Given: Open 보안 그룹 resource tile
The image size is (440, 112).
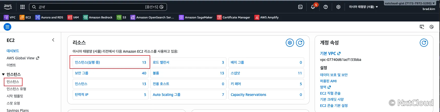Looking at the screenshot, I should point(111,73).
